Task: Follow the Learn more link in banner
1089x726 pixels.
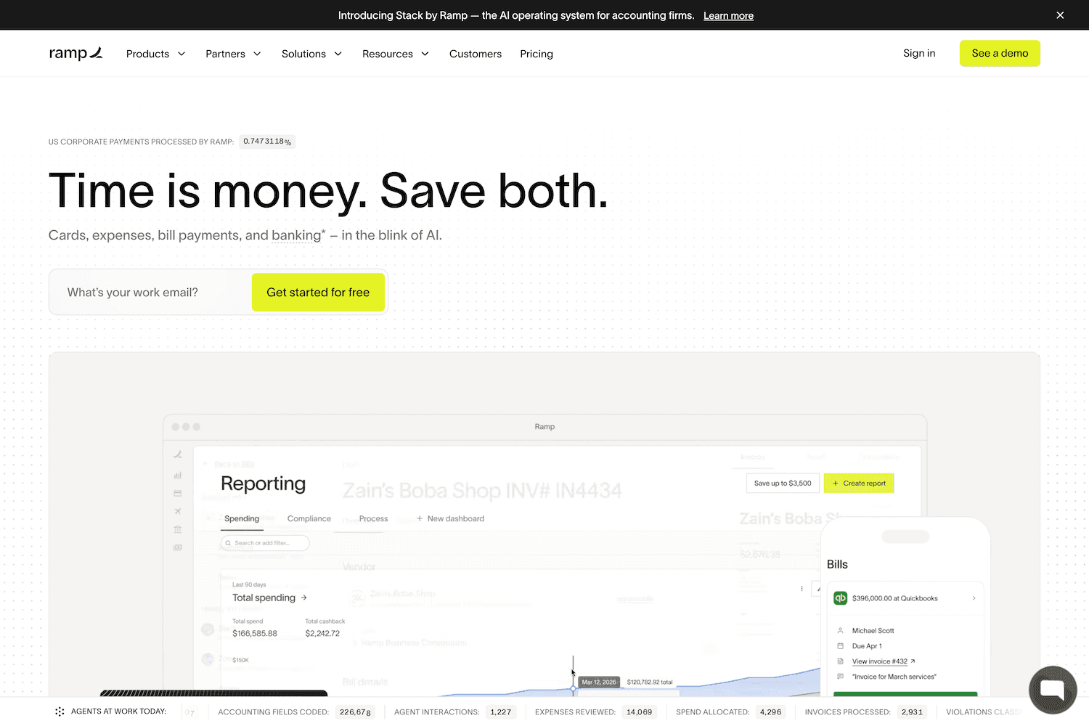Action: [x=728, y=15]
